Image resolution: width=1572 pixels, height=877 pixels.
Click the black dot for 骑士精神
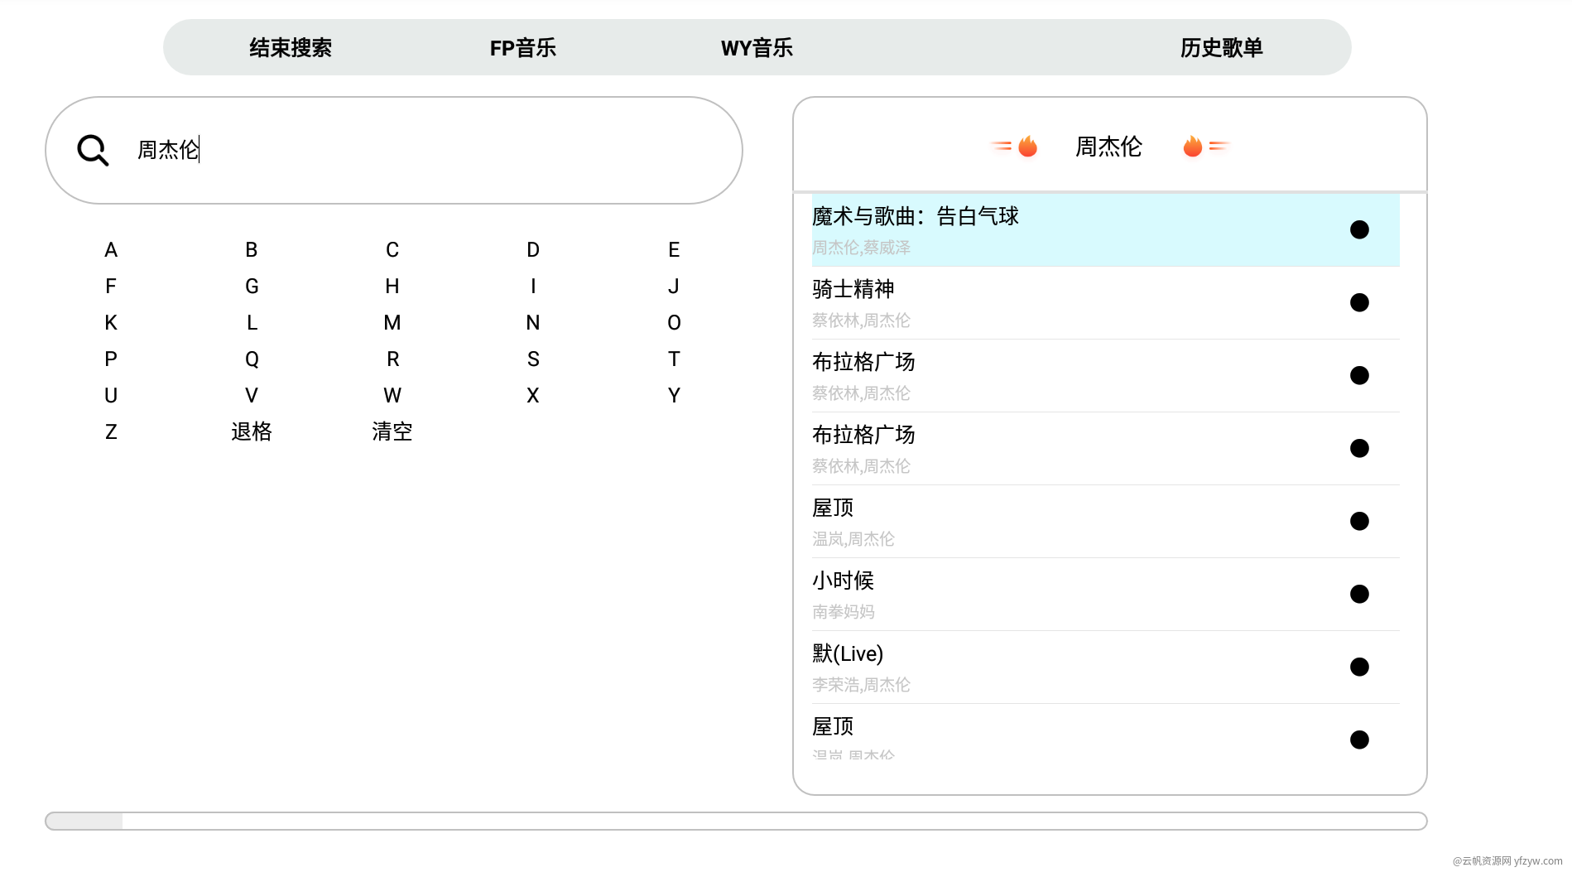(1359, 302)
